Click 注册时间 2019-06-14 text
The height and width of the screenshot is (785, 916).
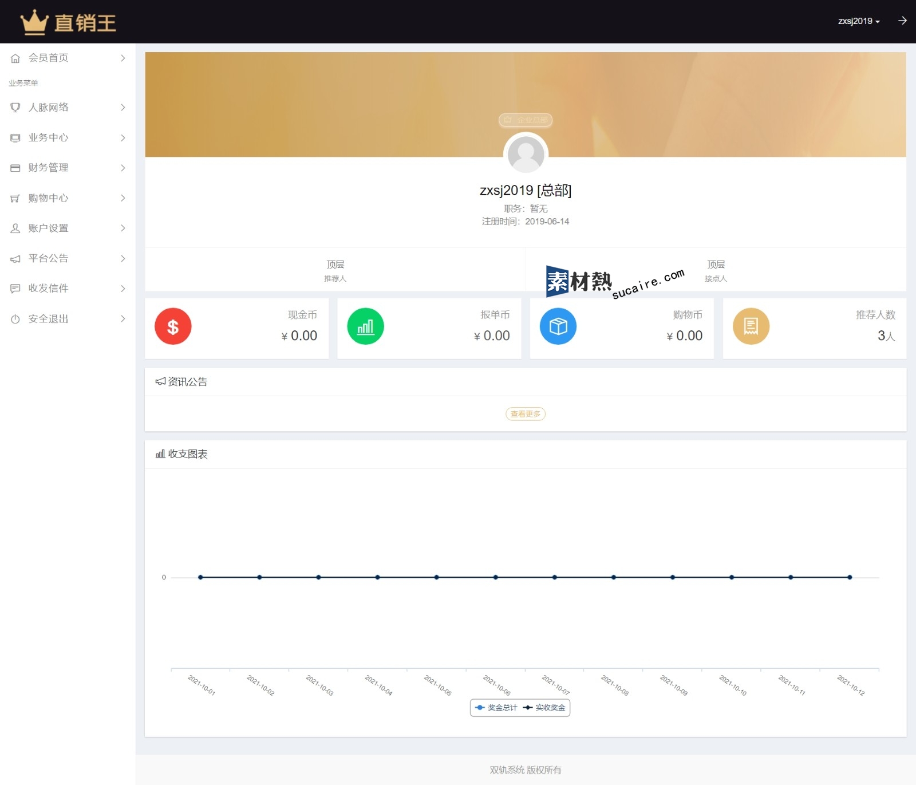(526, 222)
